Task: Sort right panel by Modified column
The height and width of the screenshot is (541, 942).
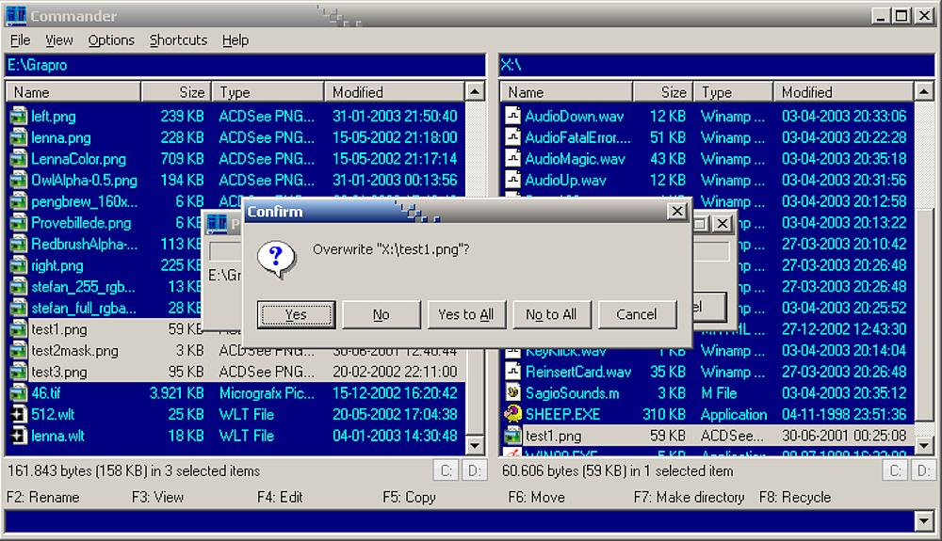Action: coord(843,92)
